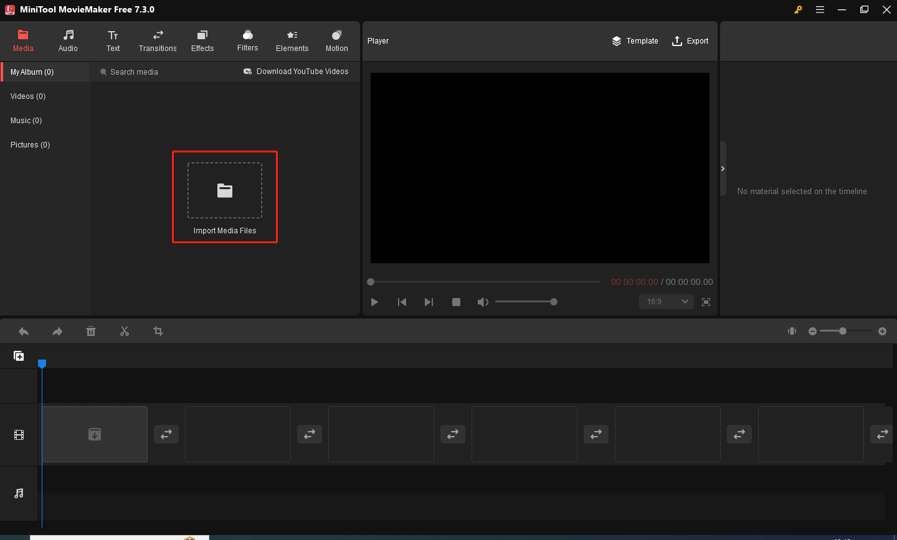This screenshot has width=897, height=540.
Task: Mute the player volume speaker icon
Action: pos(483,302)
